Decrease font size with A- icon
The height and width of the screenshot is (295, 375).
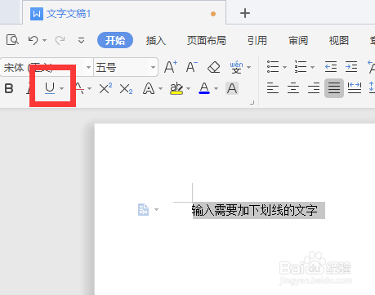(192, 67)
